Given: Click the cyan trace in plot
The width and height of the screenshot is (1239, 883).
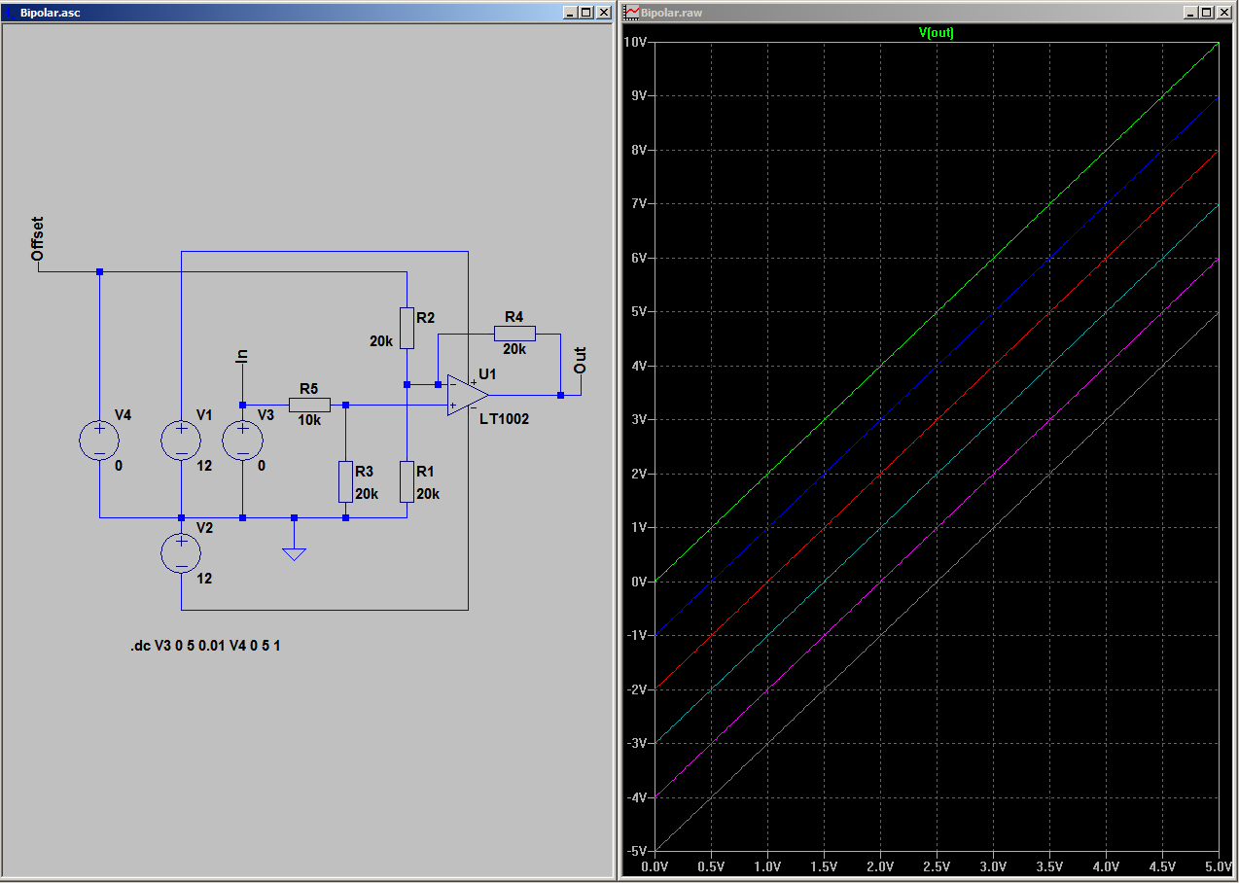Looking at the screenshot, I should point(937,474).
